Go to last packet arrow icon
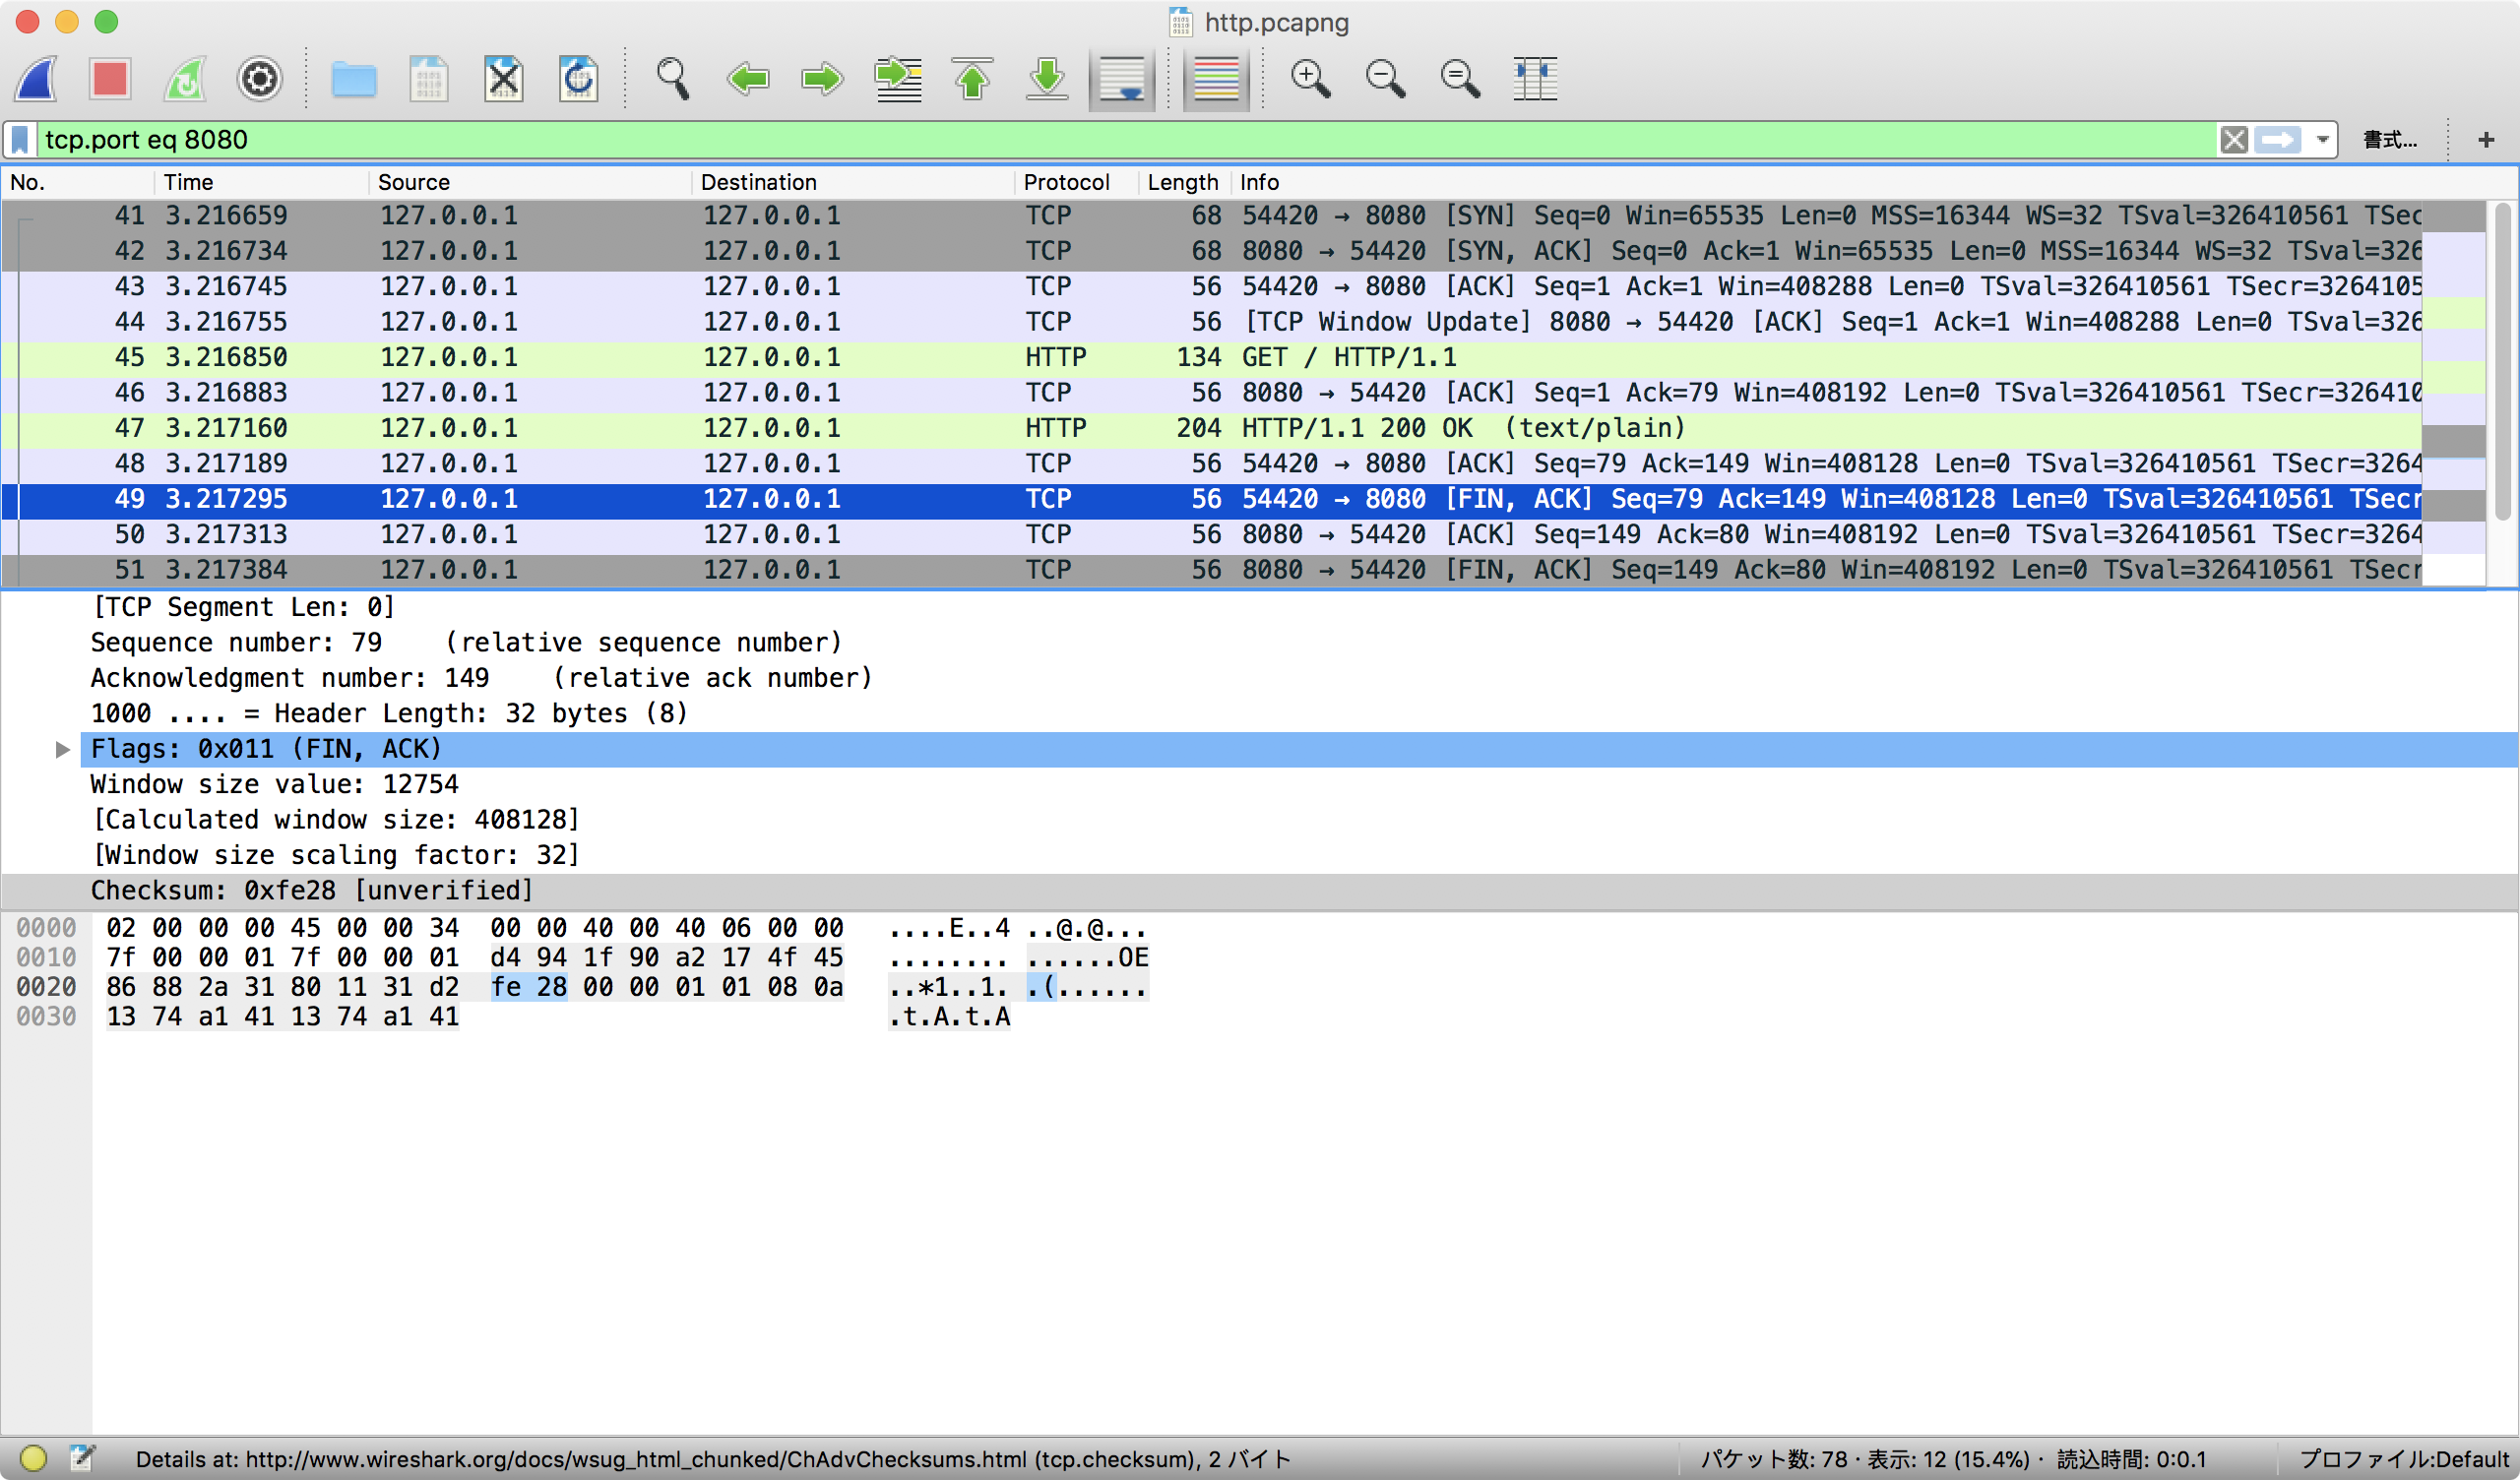Image resolution: width=2520 pixels, height=1480 pixels. [x=1047, y=79]
